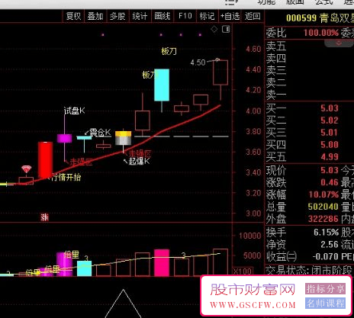354x318 pixels.
Task: Click the 返回 back button
Action: pyautogui.click(x=253, y=16)
